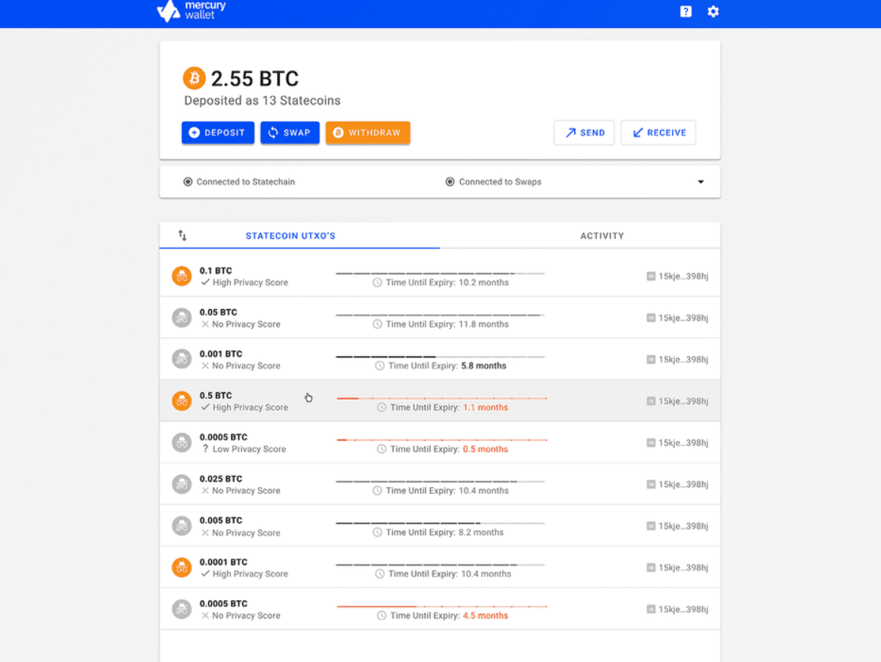Collapse the Connected to Swaps section arrow

[700, 182]
